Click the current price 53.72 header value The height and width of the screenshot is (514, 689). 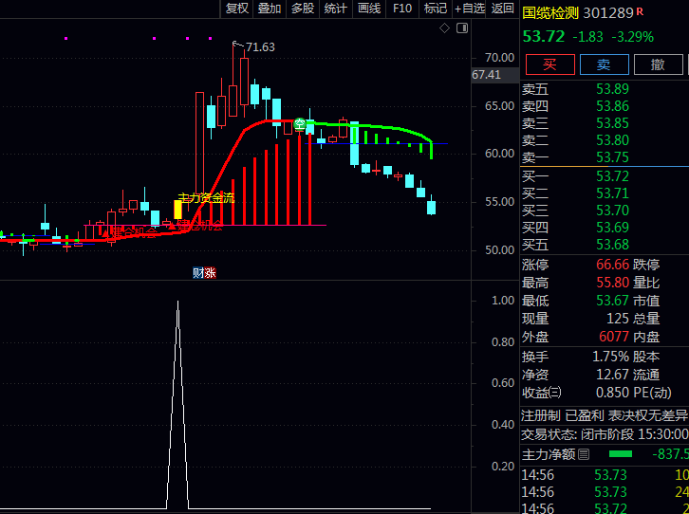pos(544,36)
